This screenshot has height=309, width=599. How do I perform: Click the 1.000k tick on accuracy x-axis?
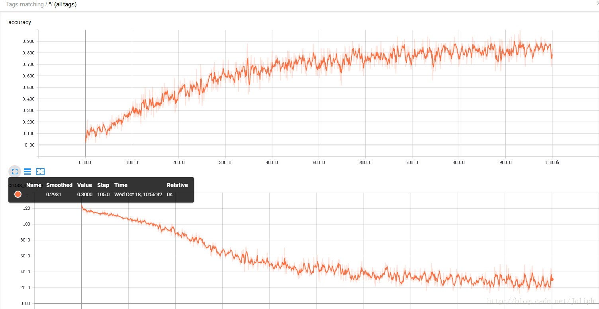(552, 162)
